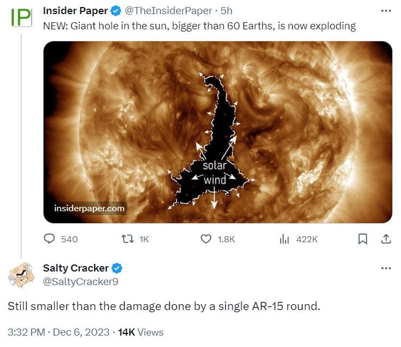401x347 pixels.
Task: Click the share icon on Insider Paper tweet
Action: coord(386,239)
